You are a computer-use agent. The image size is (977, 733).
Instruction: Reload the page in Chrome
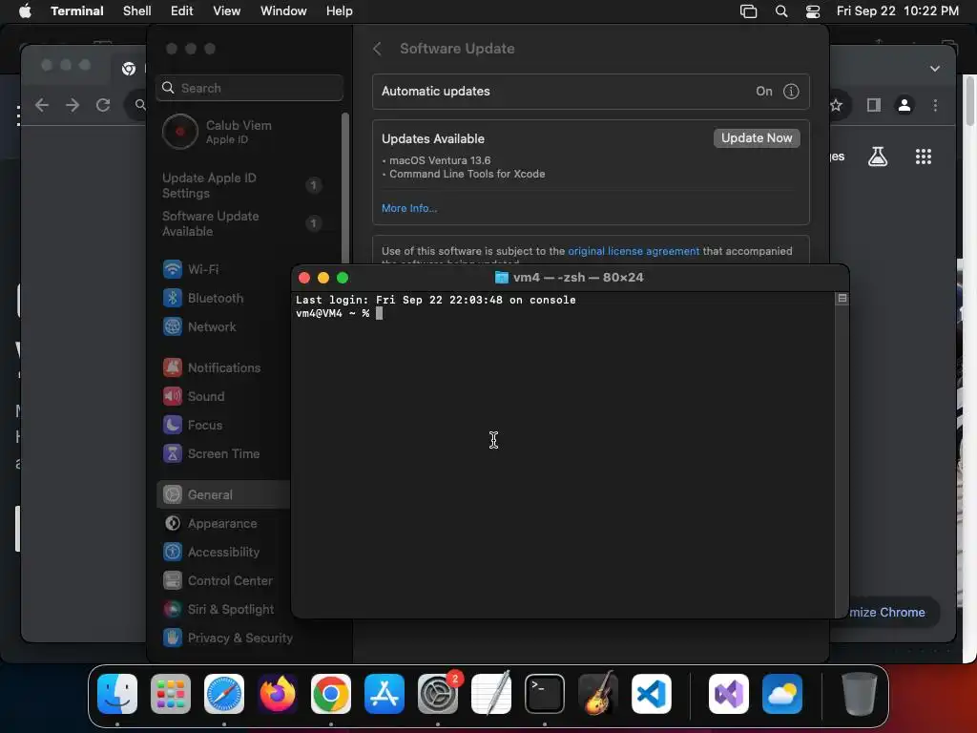pos(103,105)
